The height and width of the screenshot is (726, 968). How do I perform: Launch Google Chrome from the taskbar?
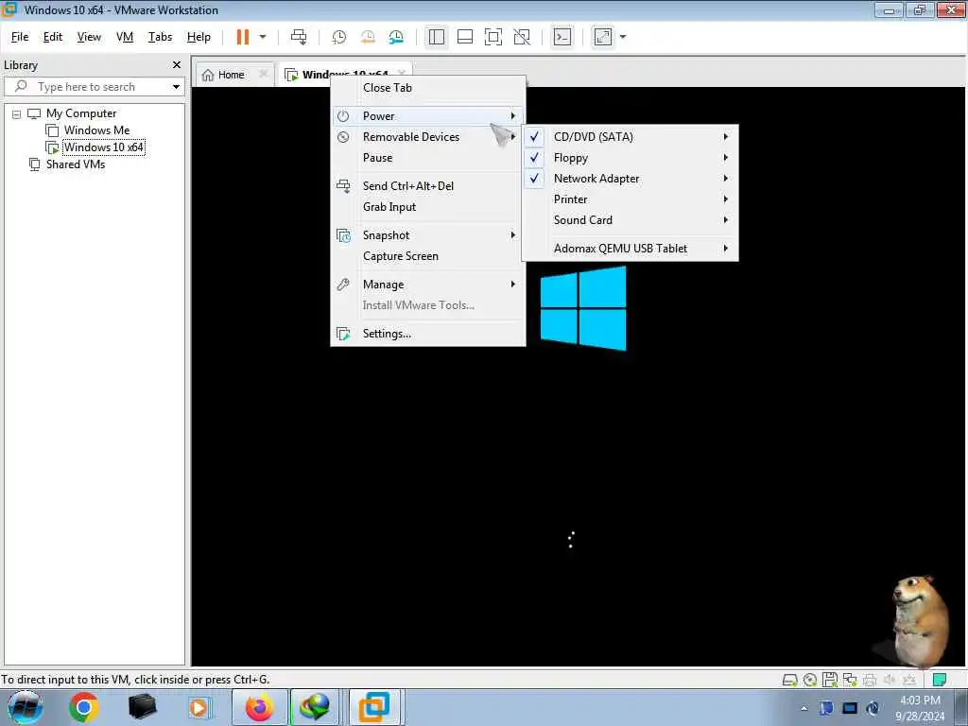click(84, 707)
